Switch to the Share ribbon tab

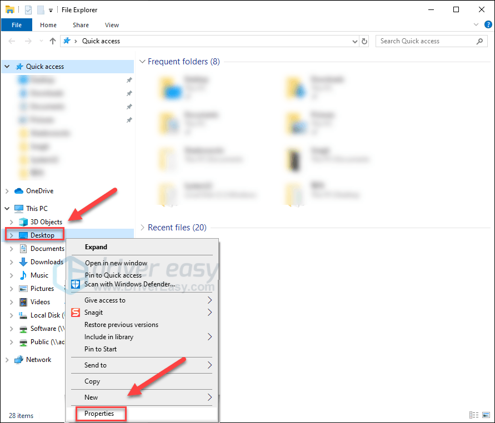coord(81,25)
